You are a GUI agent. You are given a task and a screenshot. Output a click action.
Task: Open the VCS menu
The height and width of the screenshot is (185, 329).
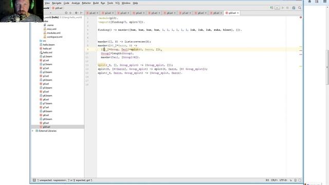pyautogui.click(x=118, y=3)
